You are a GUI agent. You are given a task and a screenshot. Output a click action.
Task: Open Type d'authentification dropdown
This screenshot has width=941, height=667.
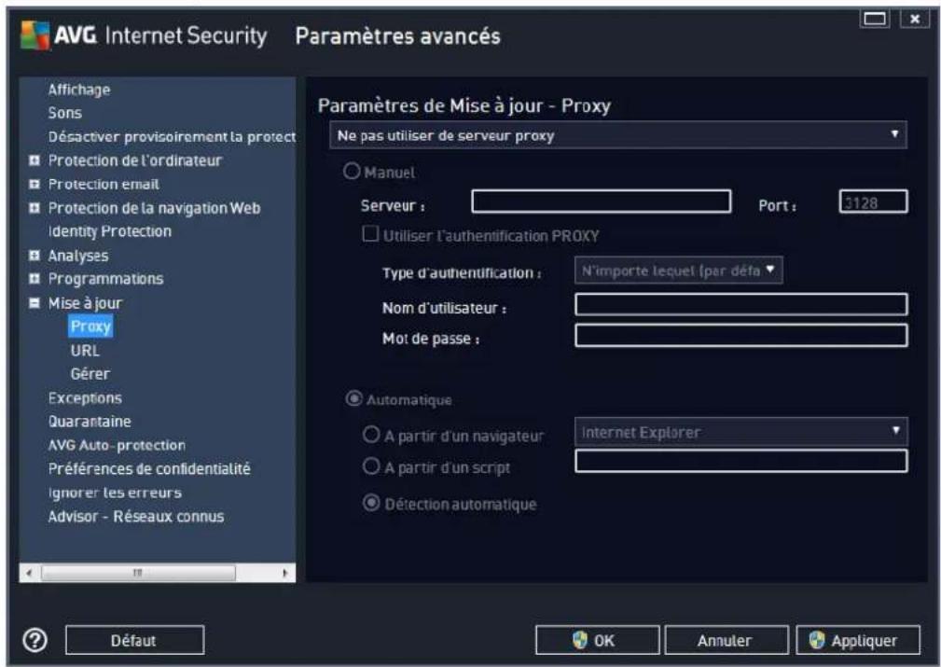679,271
